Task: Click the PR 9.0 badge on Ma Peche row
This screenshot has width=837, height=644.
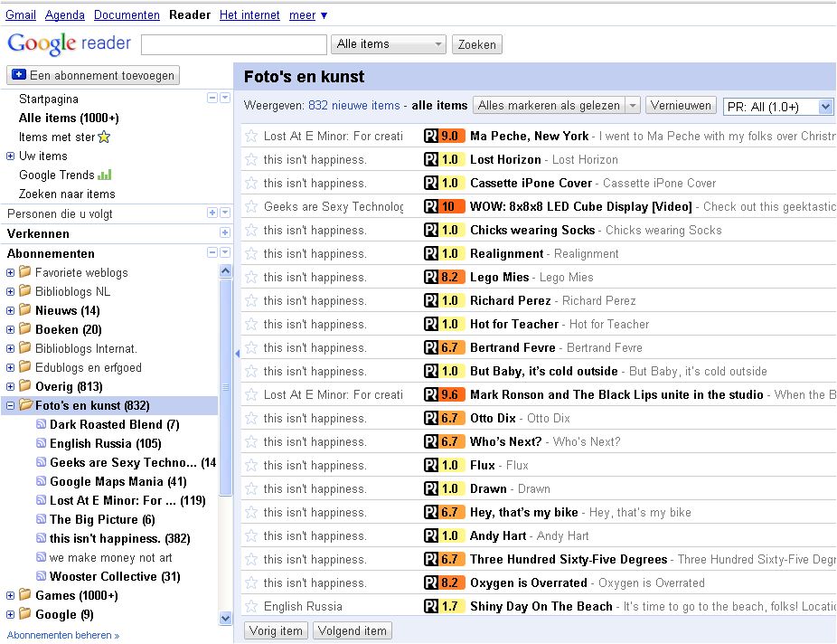Action: (x=444, y=136)
